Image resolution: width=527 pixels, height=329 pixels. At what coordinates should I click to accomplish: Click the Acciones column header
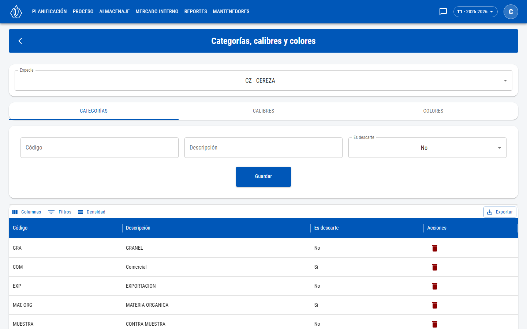[471, 228]
